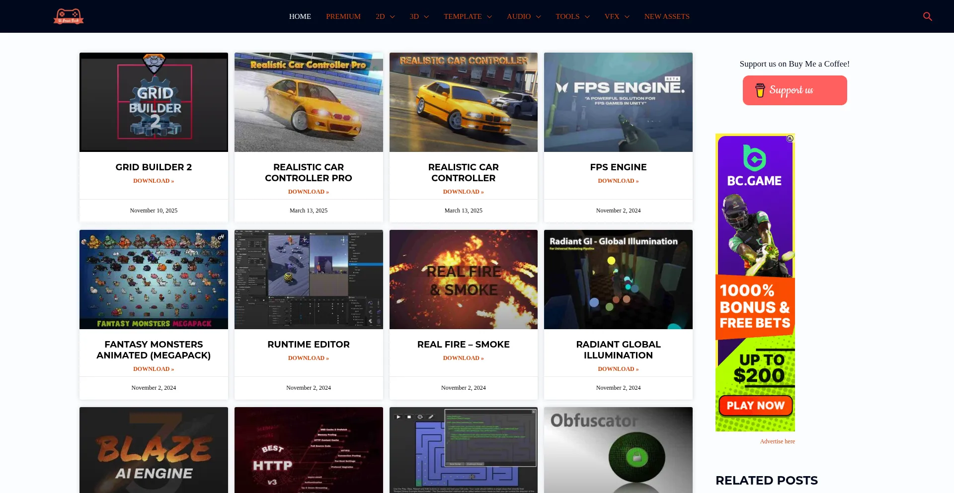The image size is (954, 493).
Task: Click DOWNLOAD under Runtime Editor
Action: 309,358
